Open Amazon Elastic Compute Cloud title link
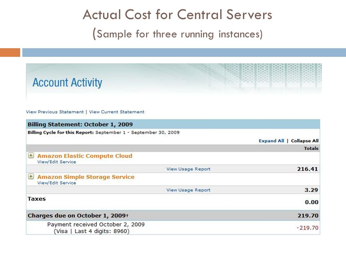 point(85,156)
